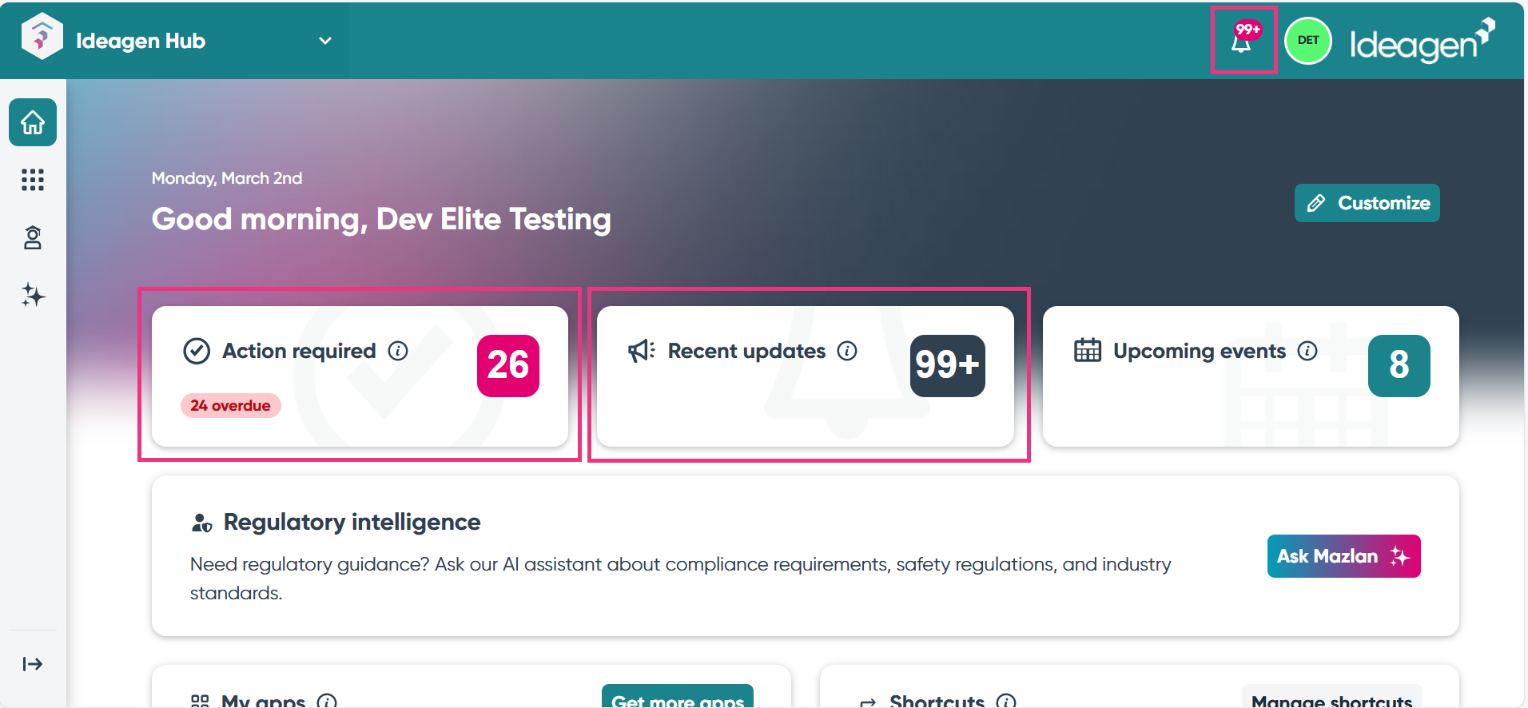Screen dimensions: 1528x708
Task: Ask Mazlan for regulatory guidance
Action: 1343,556
